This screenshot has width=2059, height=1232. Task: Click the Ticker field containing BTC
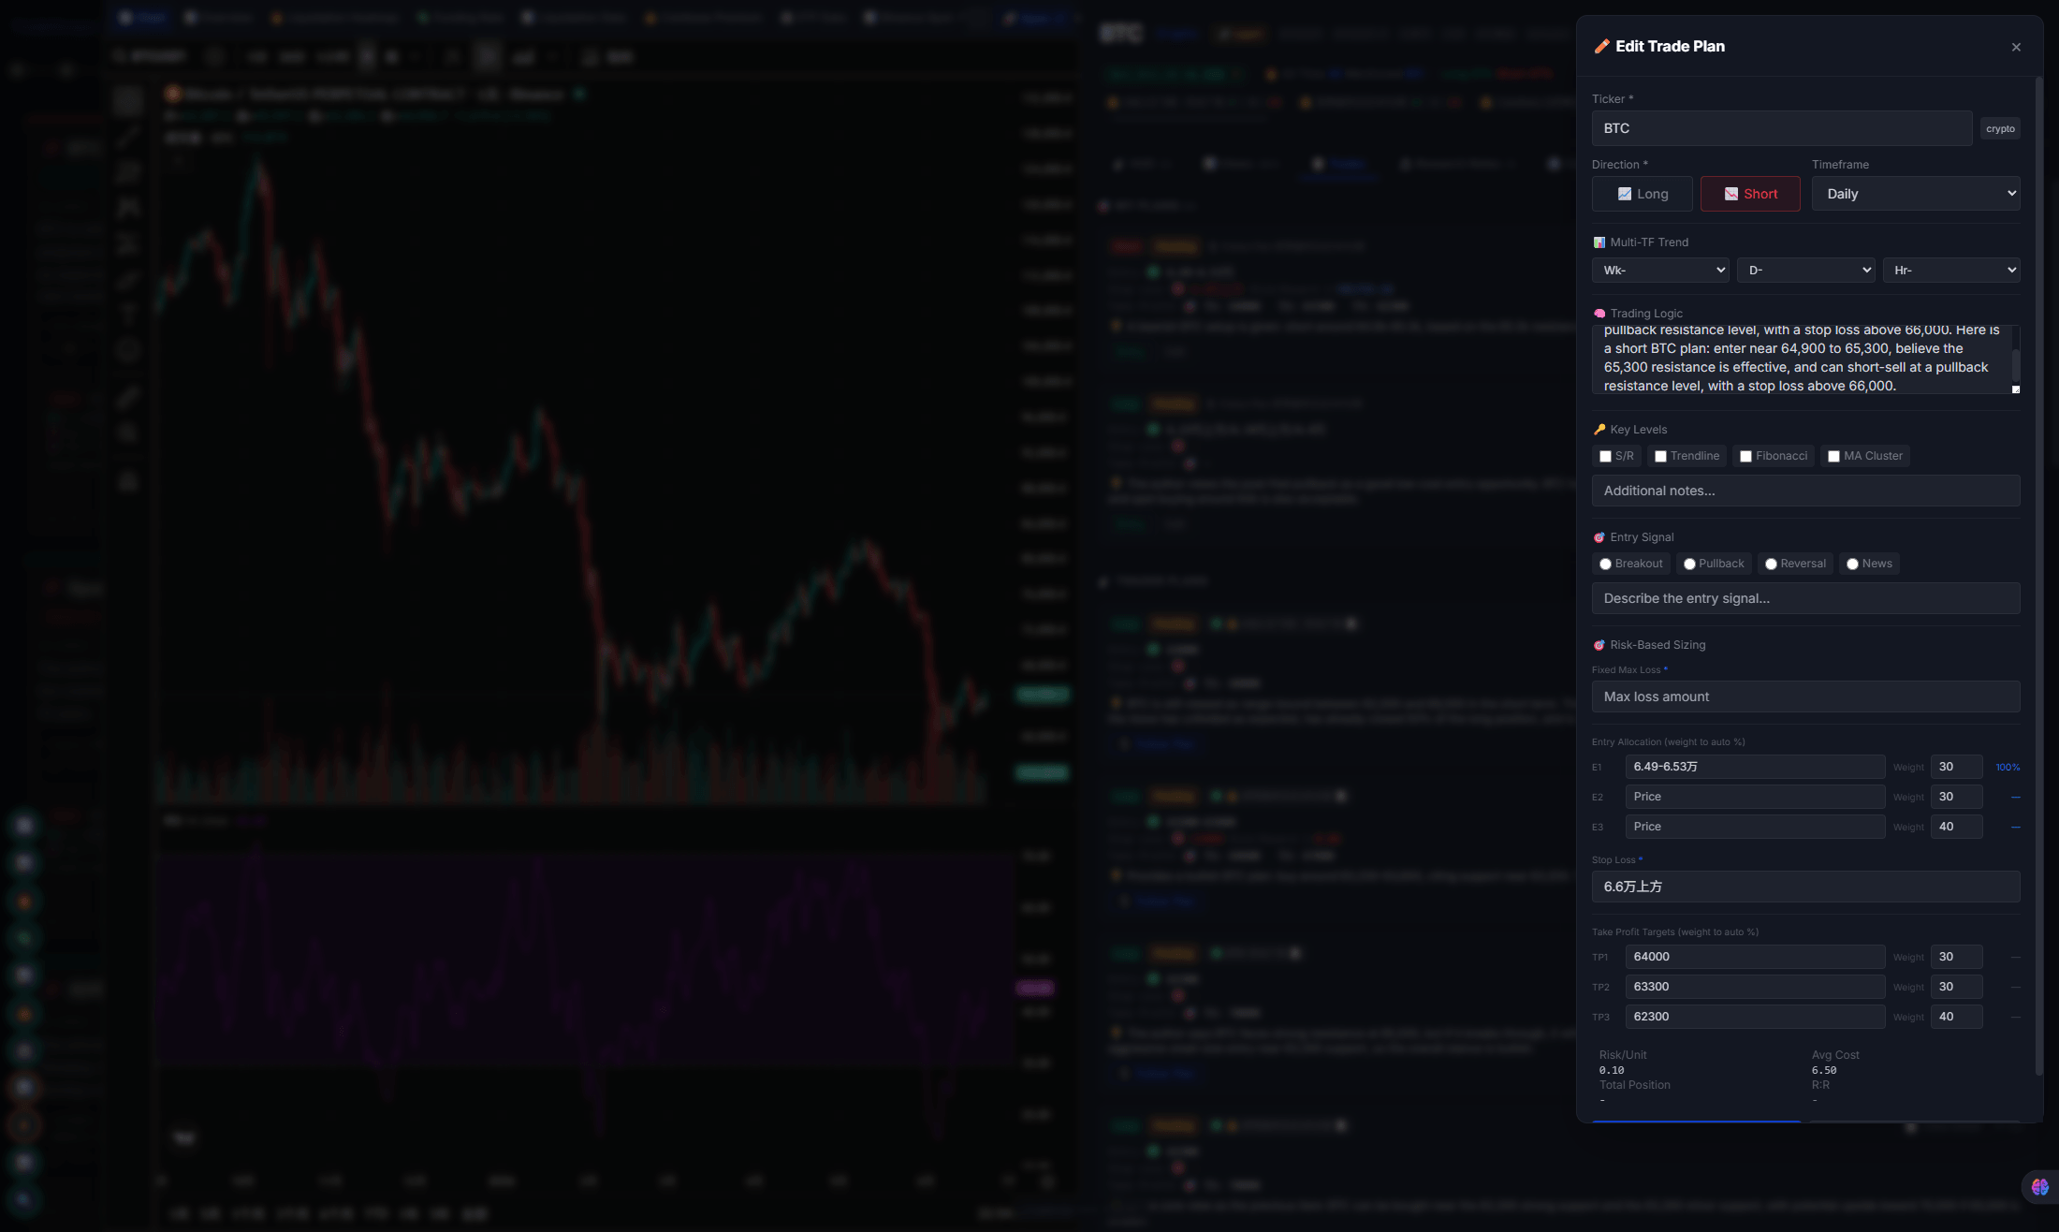pos(1781,128)
